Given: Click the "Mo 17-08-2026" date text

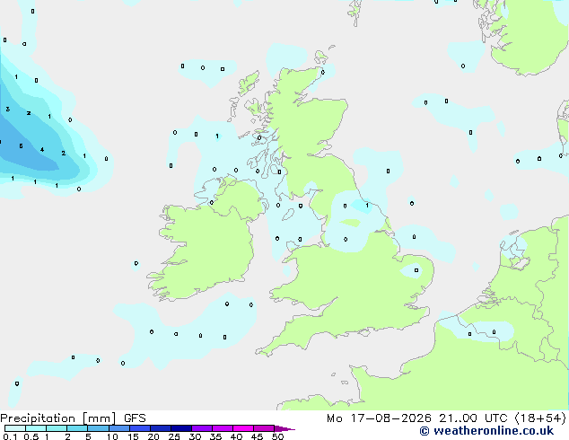Looking at the screenshot, I should click(x=379, y=418).
